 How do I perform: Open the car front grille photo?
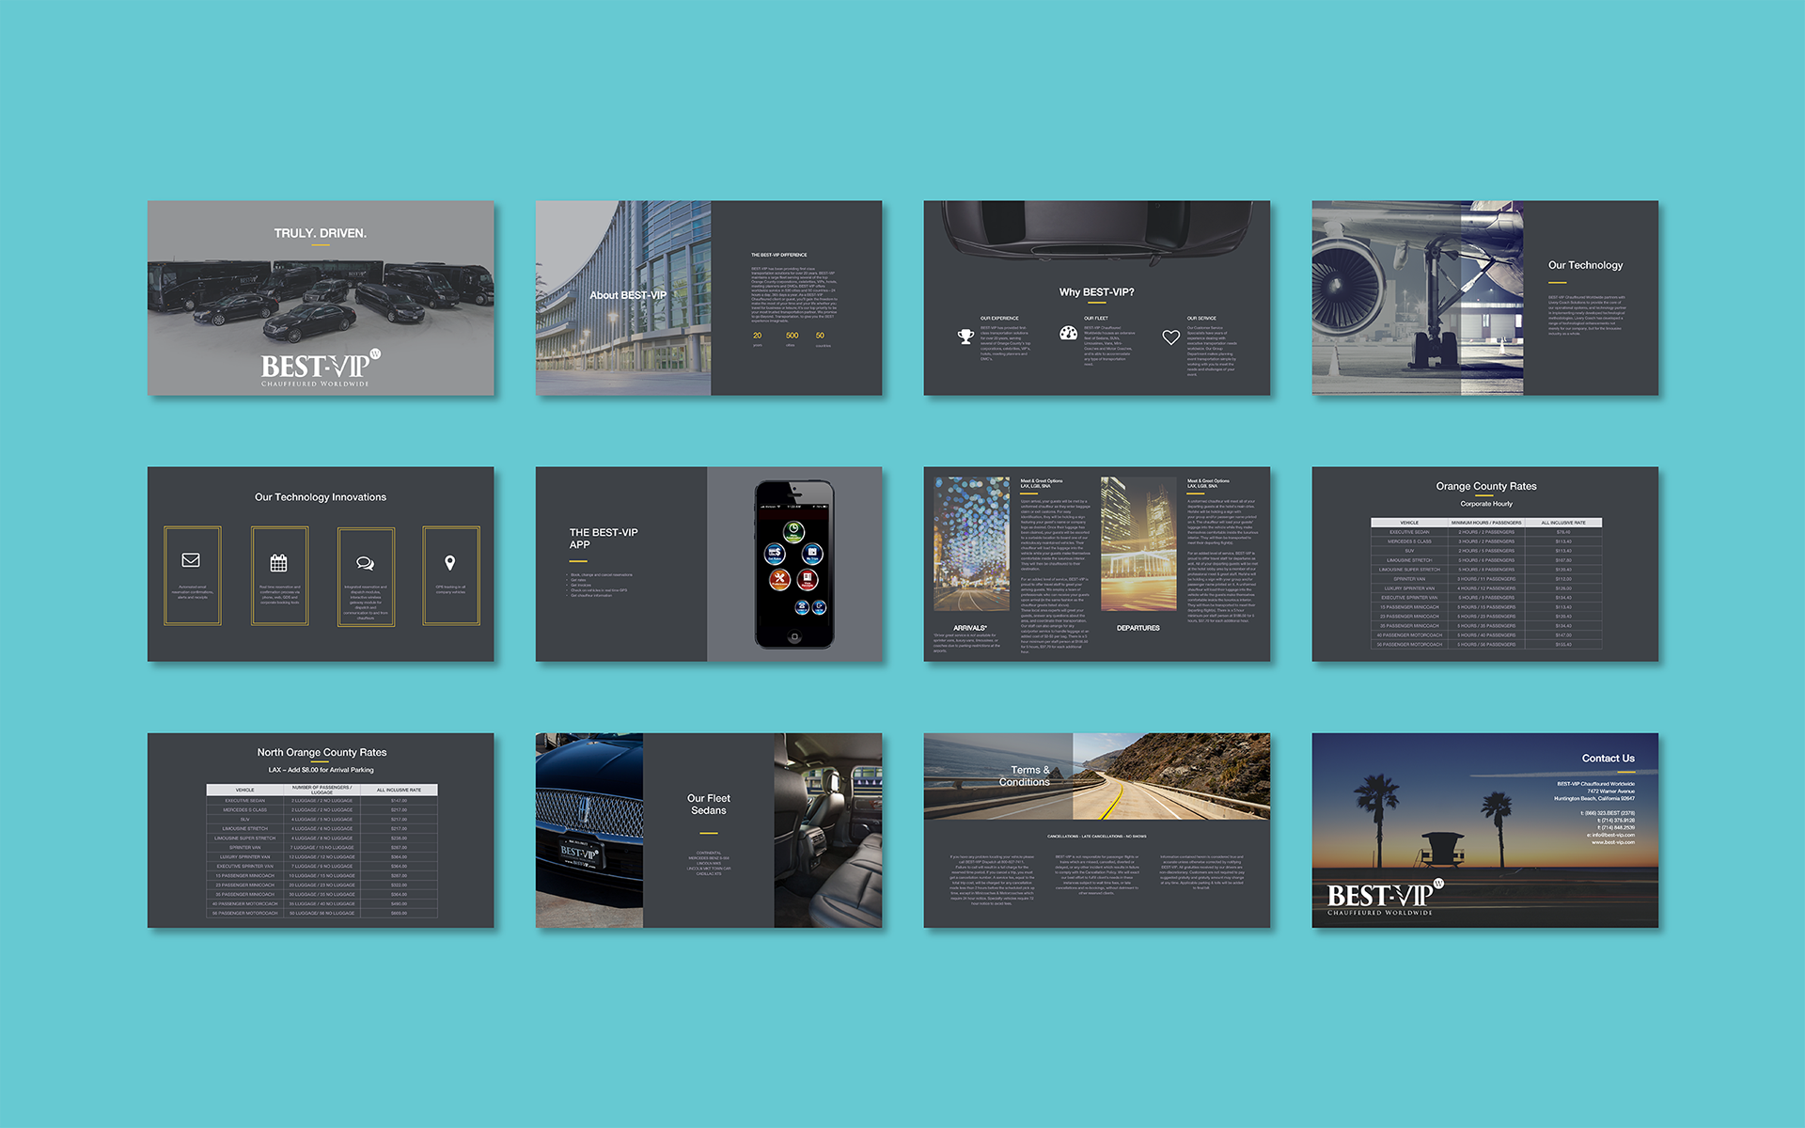[x=589, y=831]
